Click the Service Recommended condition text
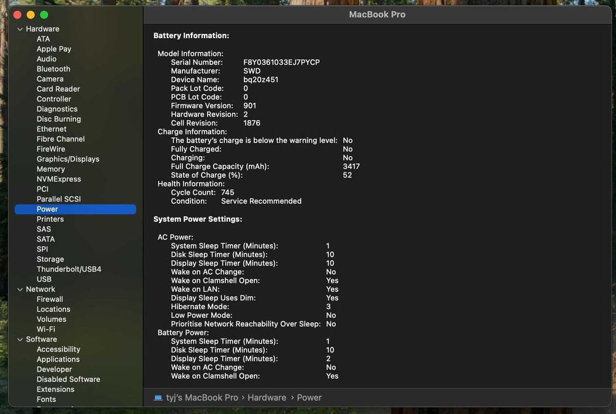This screenshot has width=616, height=414. 261,201
